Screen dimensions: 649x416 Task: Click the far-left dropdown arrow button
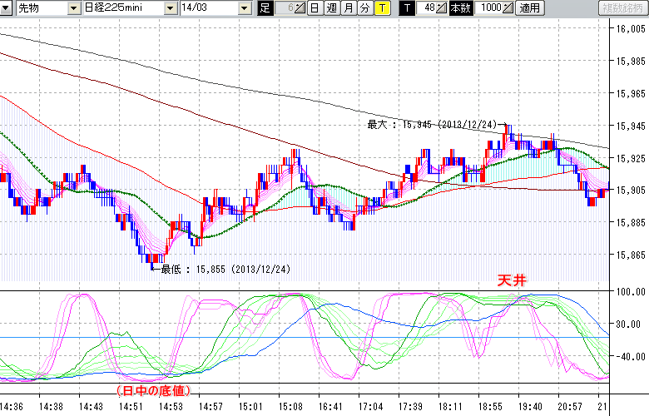[x=7, y=8]
